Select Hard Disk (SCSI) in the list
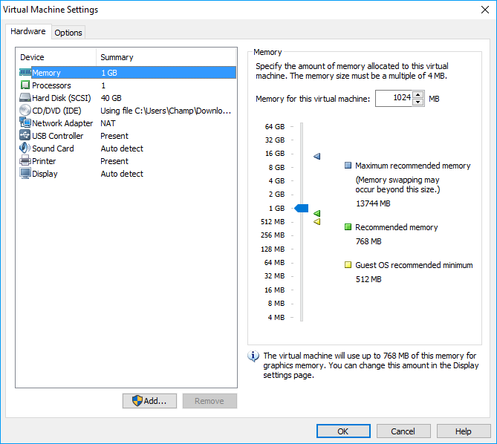Screen dimensions: 497x444 (128, 98)
